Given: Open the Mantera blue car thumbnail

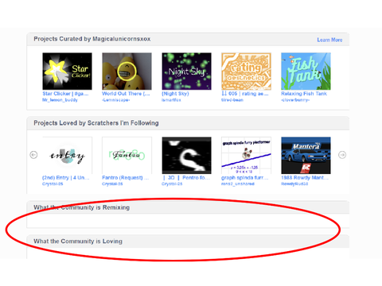Looking at the screenshot, I should pos(306,156).
